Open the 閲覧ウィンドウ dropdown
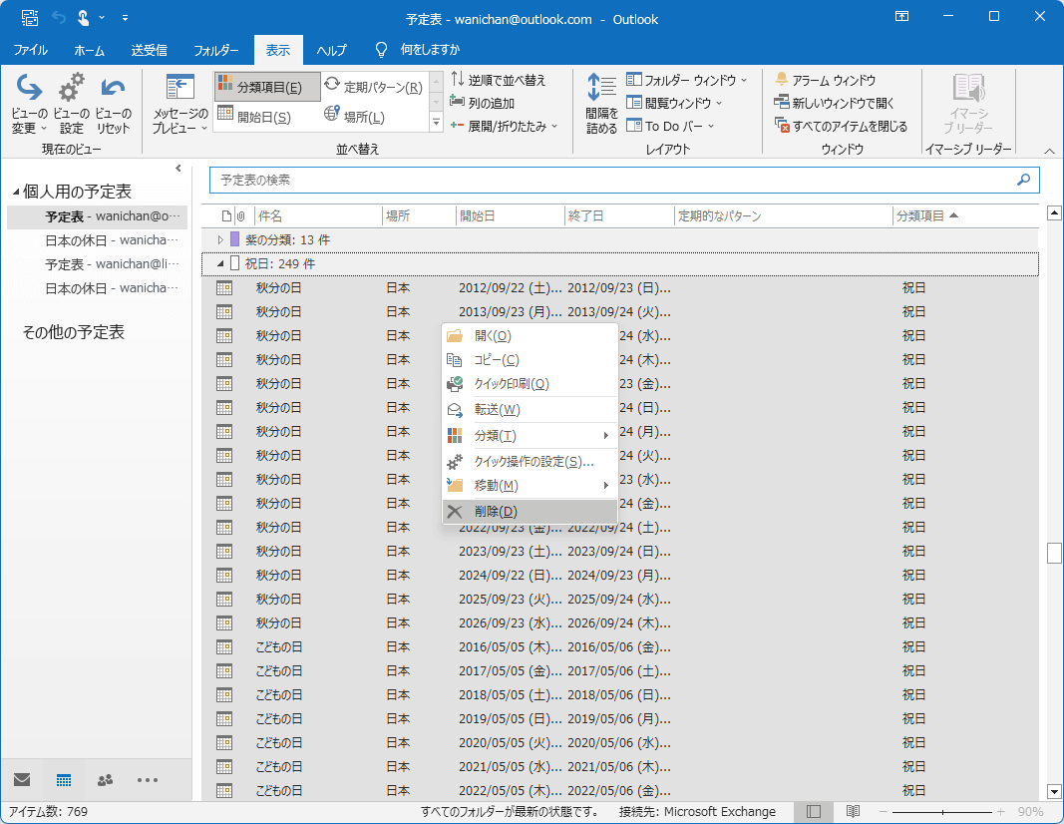Viewport: 1064px width, 824px height. coord(674,103)
